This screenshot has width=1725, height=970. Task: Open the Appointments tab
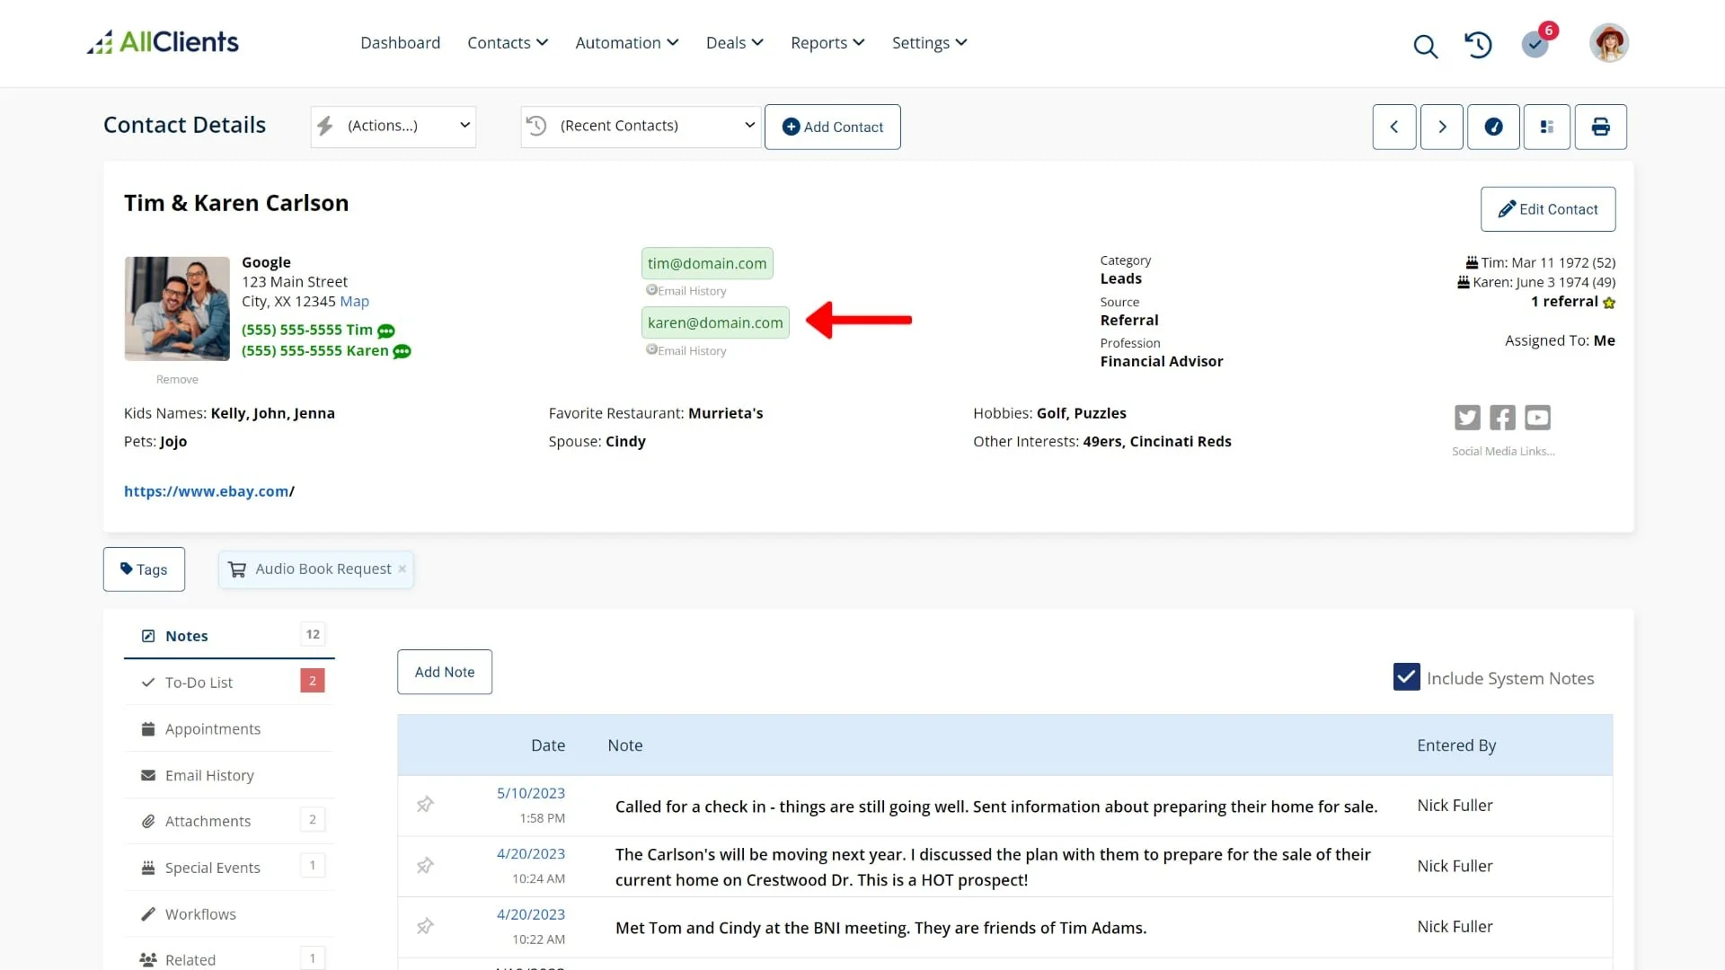coord(212,729)
